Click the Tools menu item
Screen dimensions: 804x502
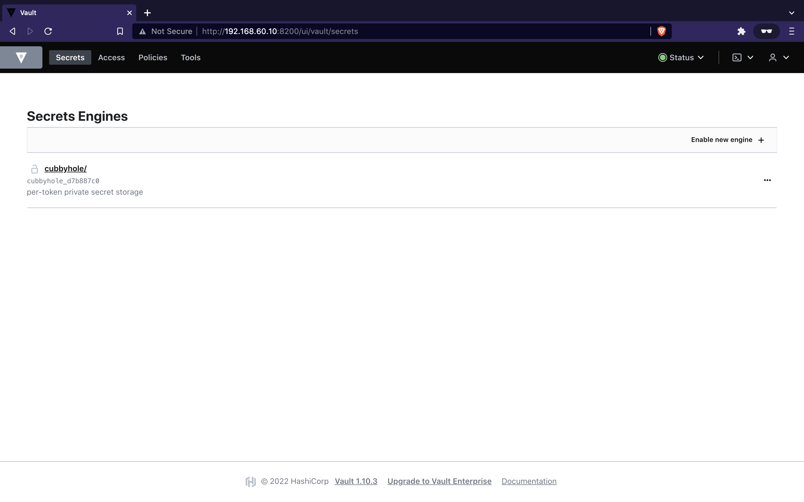(x=190, y=57)
